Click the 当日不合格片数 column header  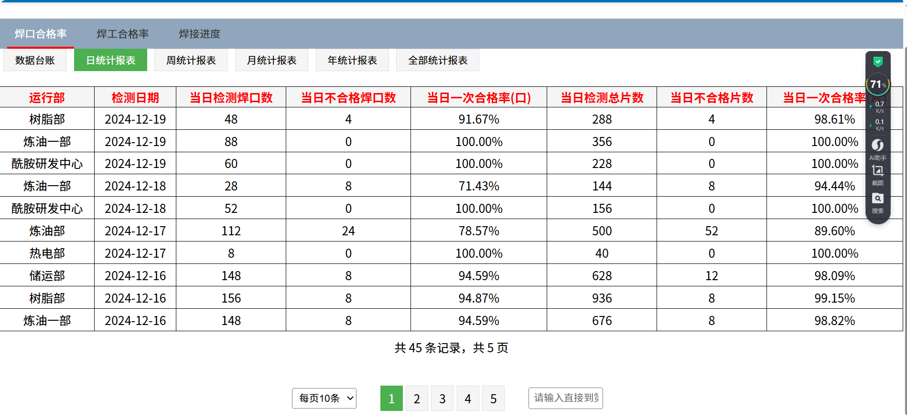[712, 97]
